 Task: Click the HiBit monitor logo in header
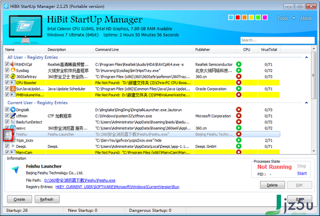(26, 29)
